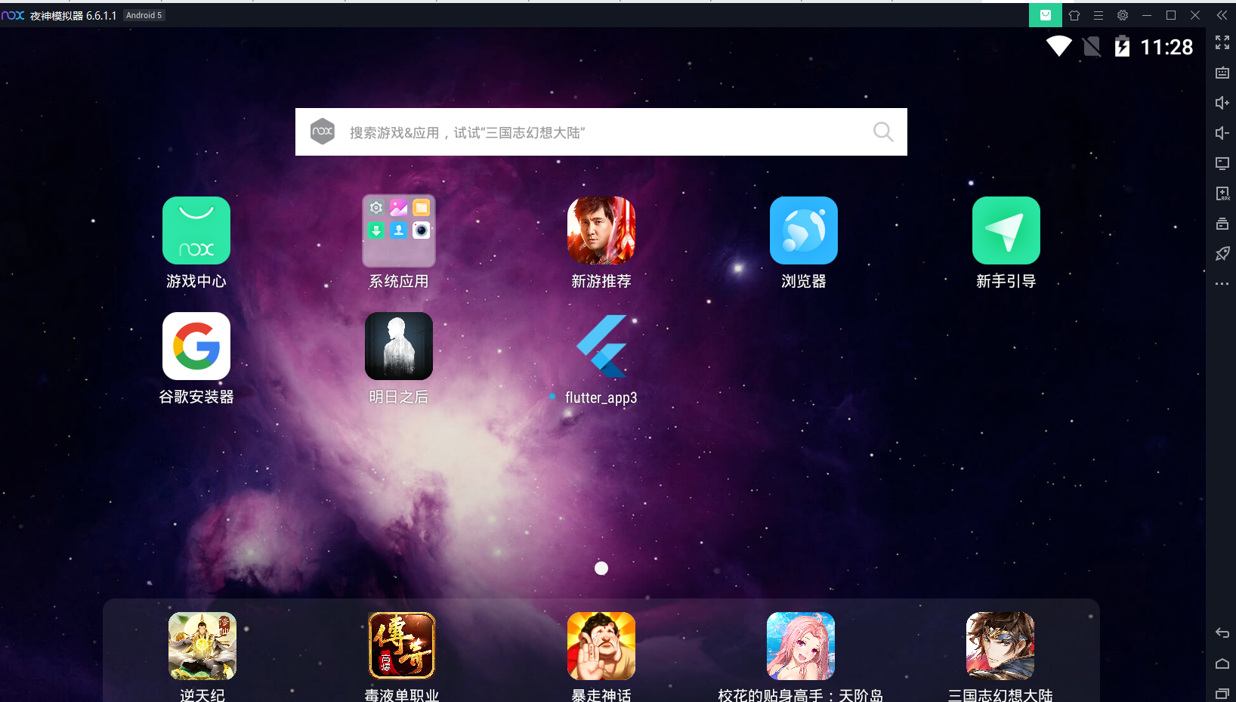The image size is (1236, 702).
Task: Click the search bar for 三国志幻想大陆
Action: pyautogui.click(x=601, y=131)
